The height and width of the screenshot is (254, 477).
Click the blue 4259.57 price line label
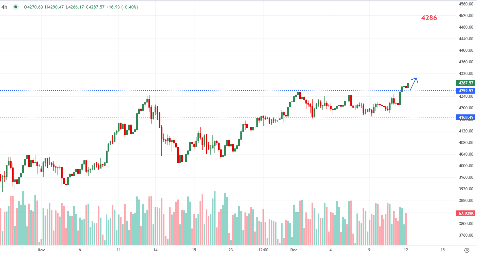coord(466,91)
